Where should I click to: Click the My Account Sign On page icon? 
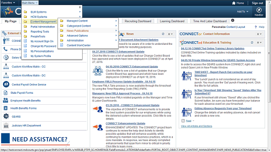(x=25, y=41)
